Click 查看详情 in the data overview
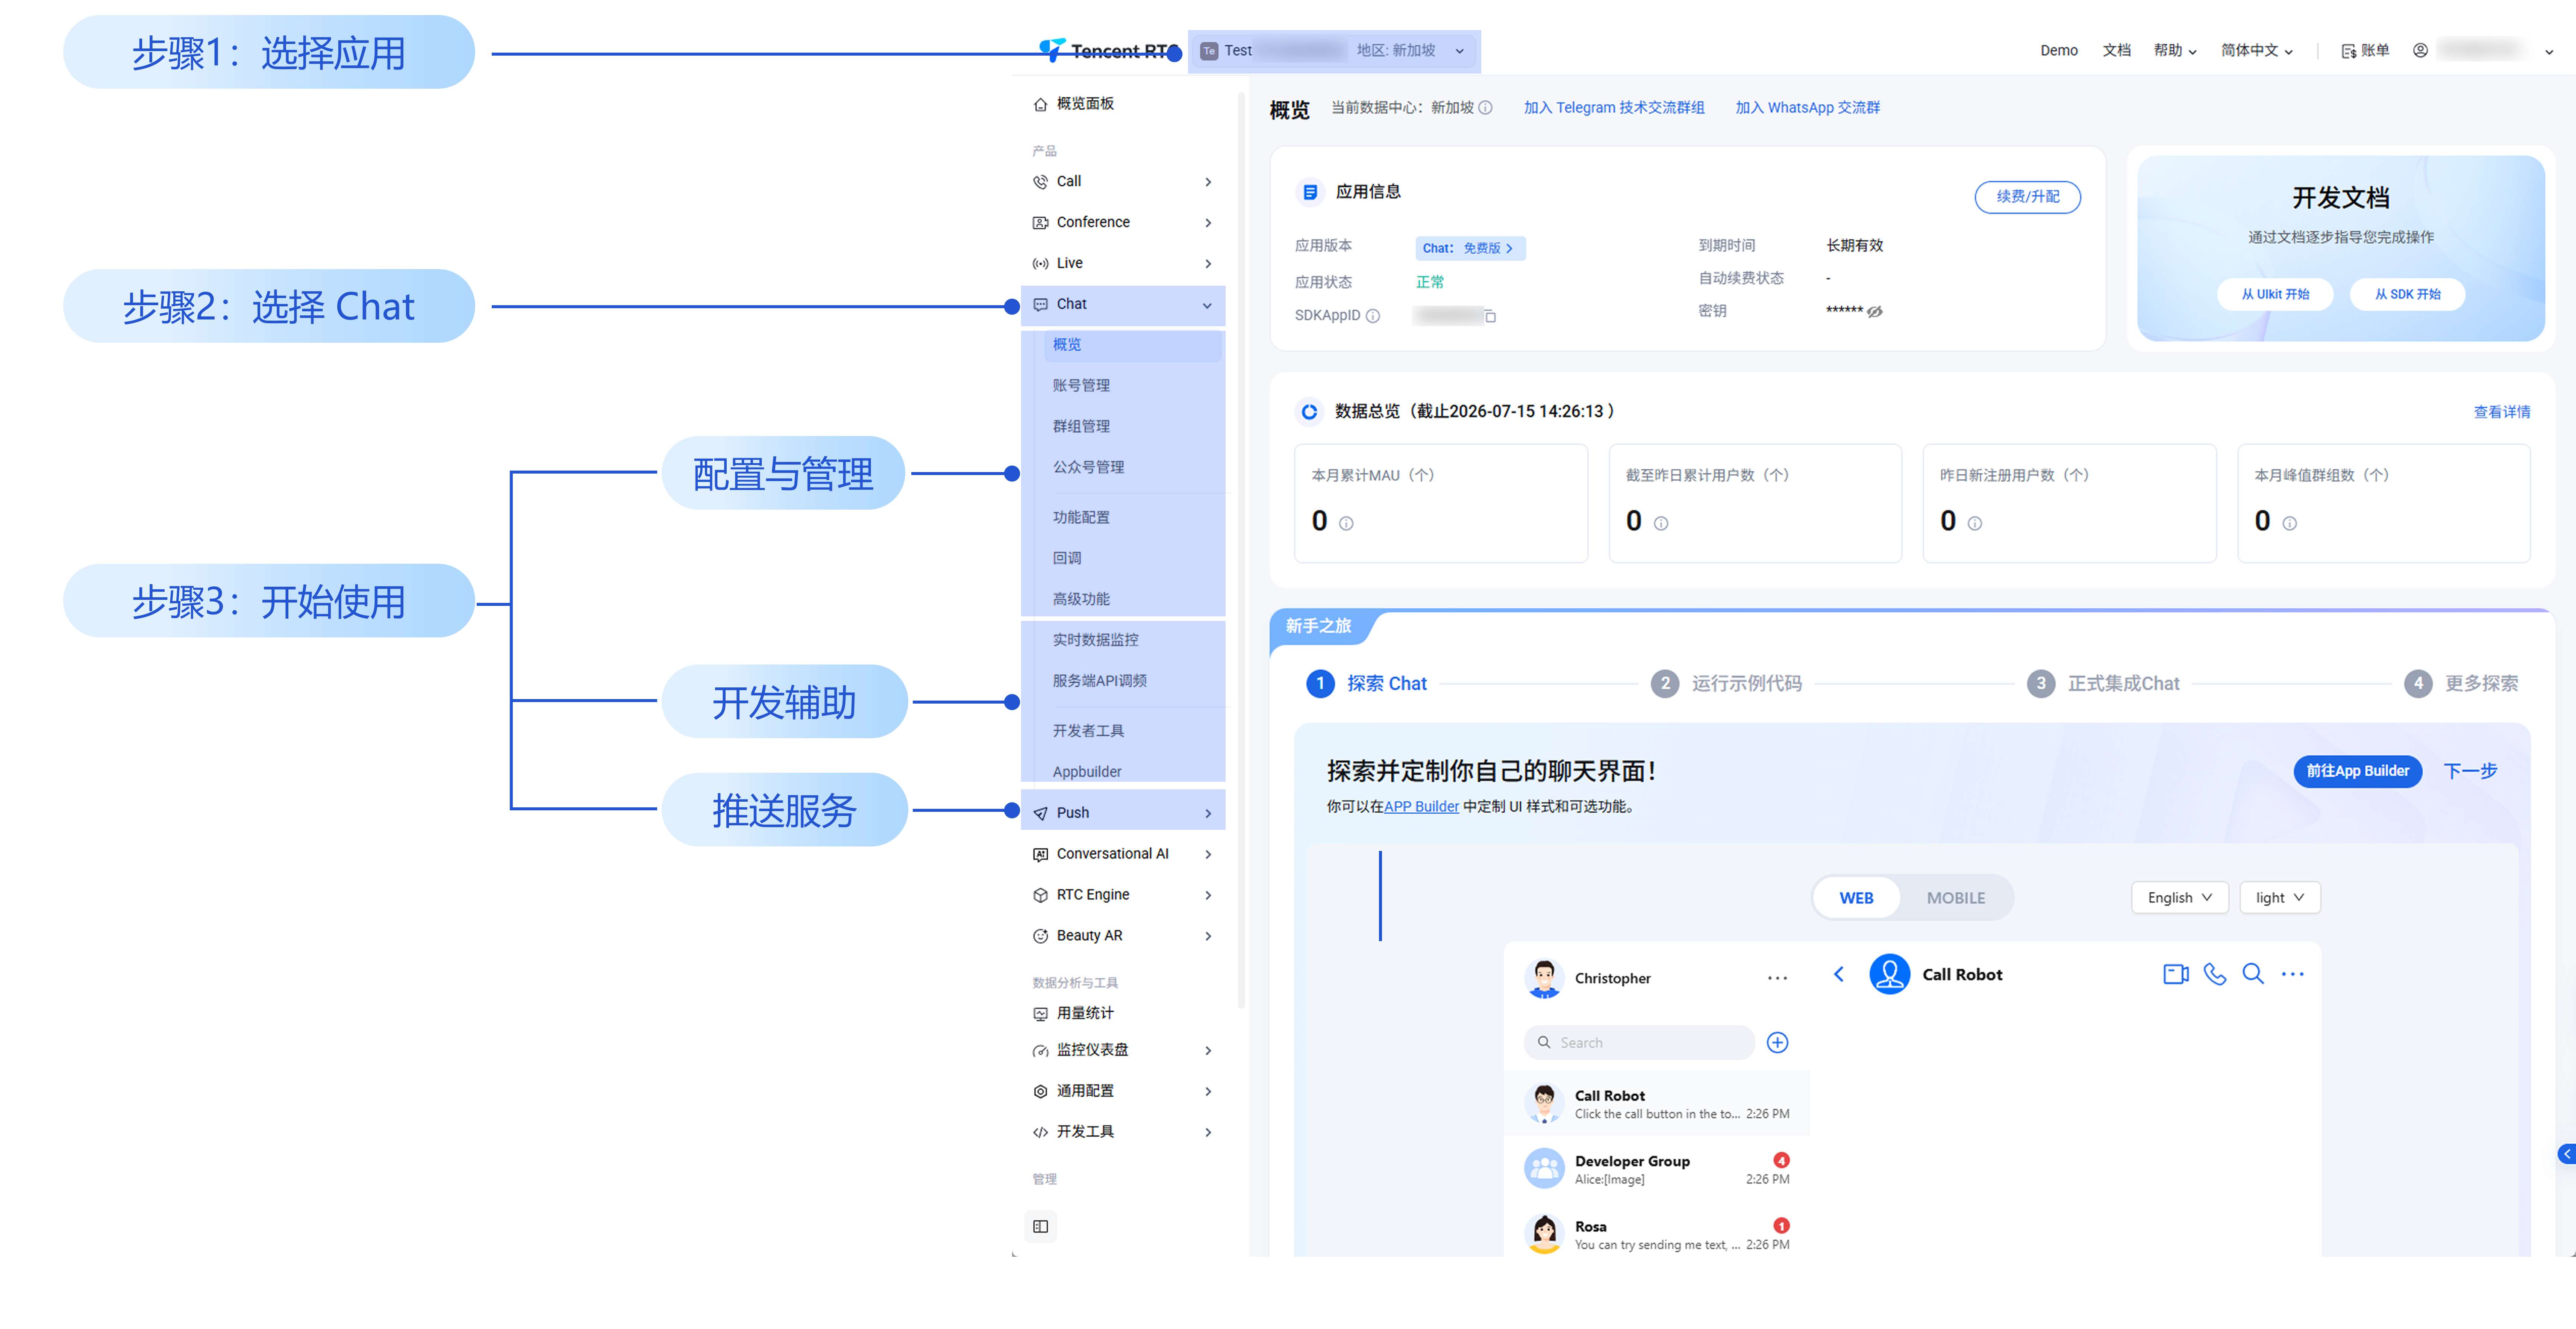Image resolution: width=2576 pixels, height=1329 pixels. [x=2501, y=412]
